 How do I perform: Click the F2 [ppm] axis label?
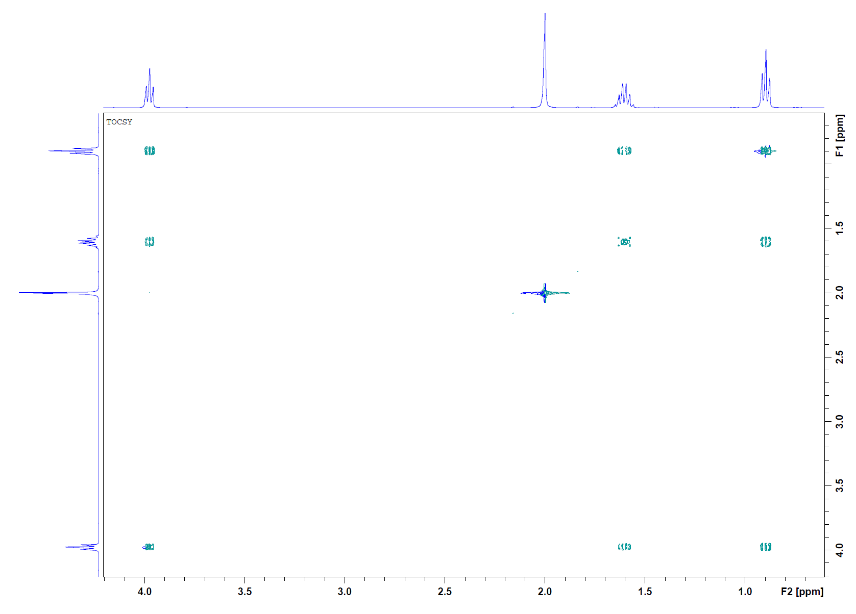point(802,592)
